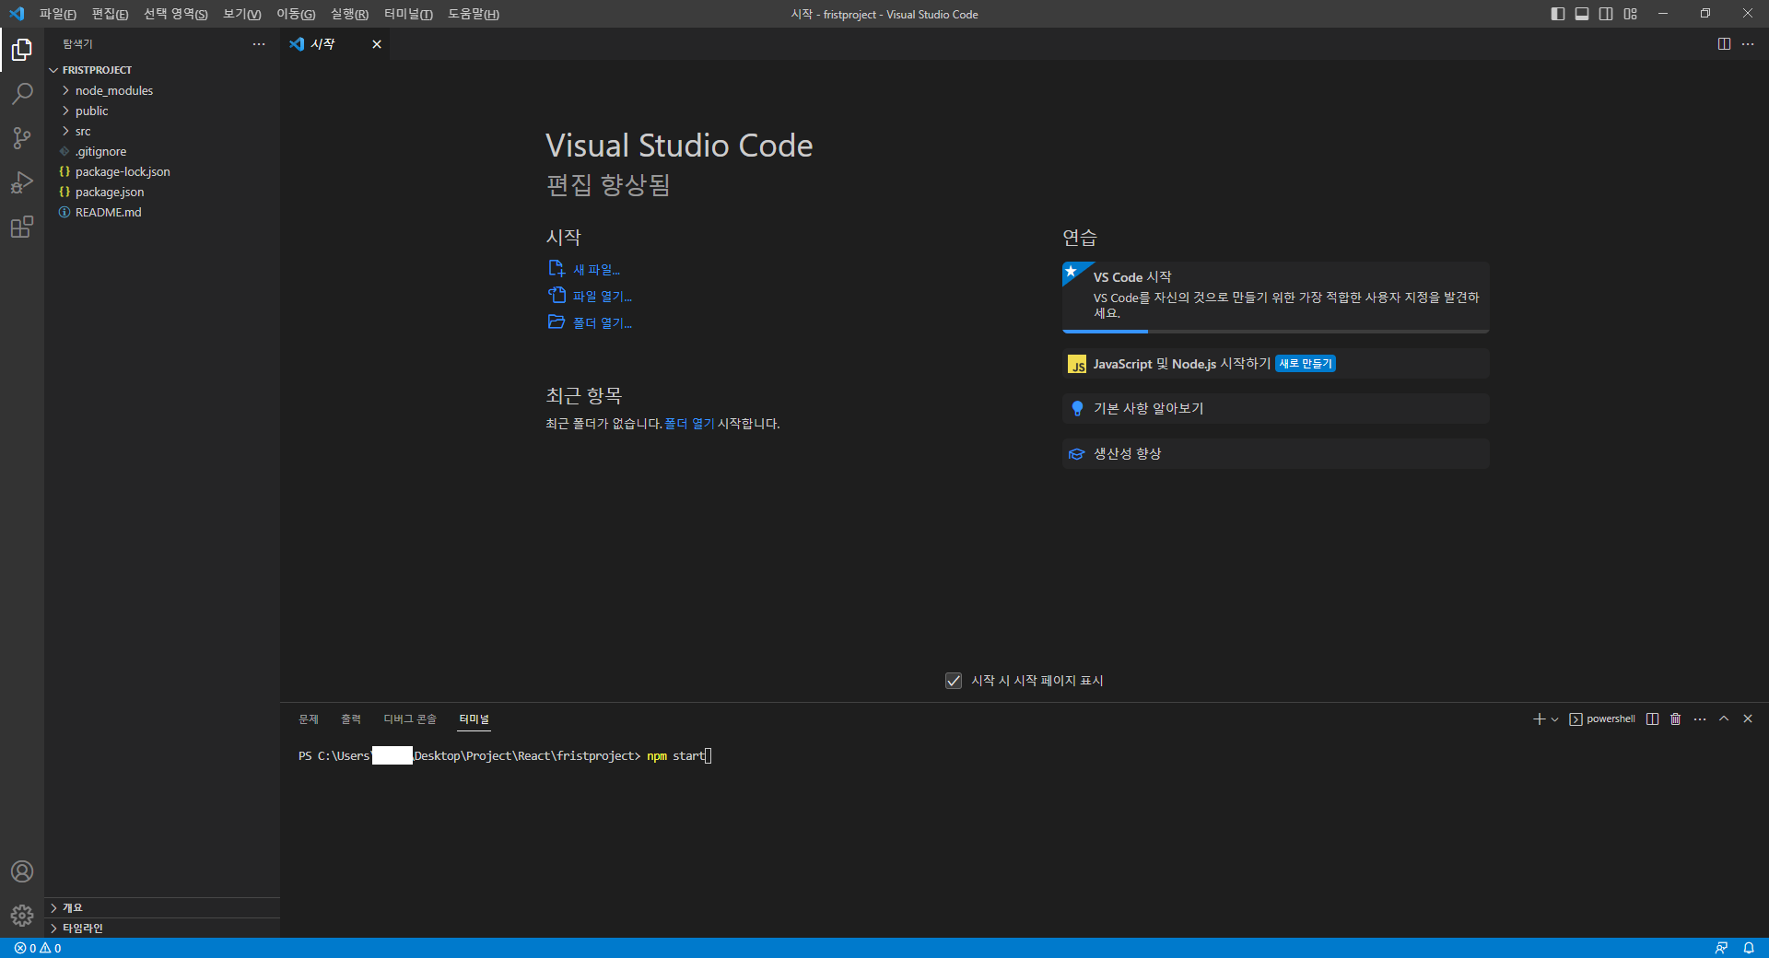1769x958 pixels.
Task: Open JavaScript 및 Node.js 시작하기 walkthrough
Action: (1276, 364)
